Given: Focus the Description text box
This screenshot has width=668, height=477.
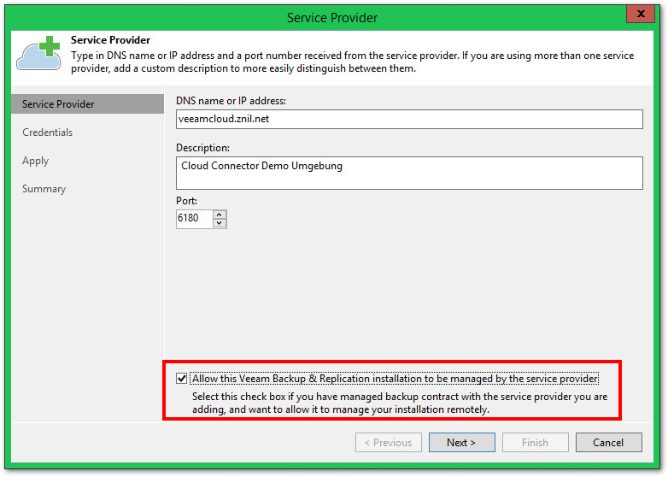Looking at the screenshot, I should [x=409, y=172].
